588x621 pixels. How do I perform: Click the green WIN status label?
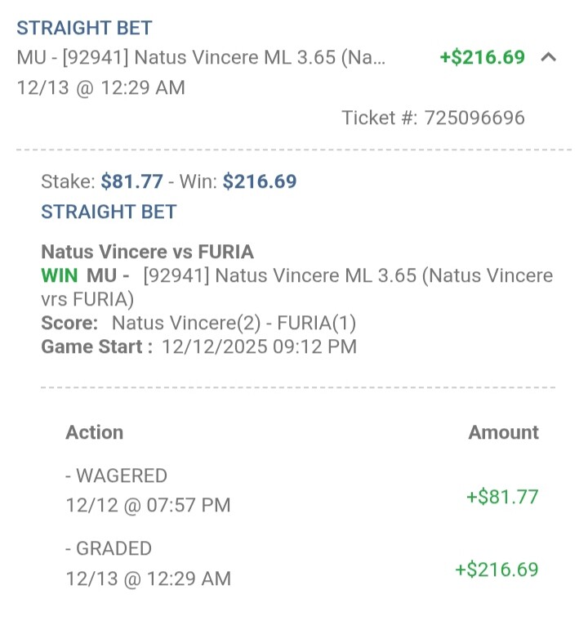[60, 275]
